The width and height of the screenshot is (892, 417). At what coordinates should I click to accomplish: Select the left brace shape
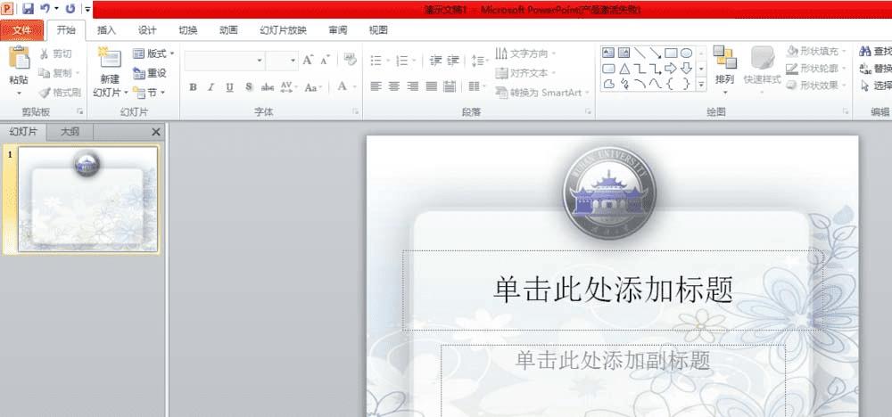tap(671, 84)
